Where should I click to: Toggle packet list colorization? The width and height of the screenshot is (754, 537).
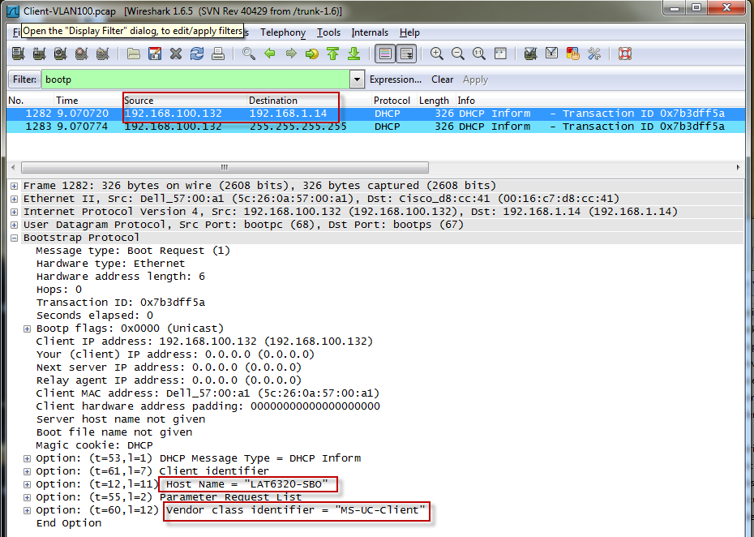[385, 54]
